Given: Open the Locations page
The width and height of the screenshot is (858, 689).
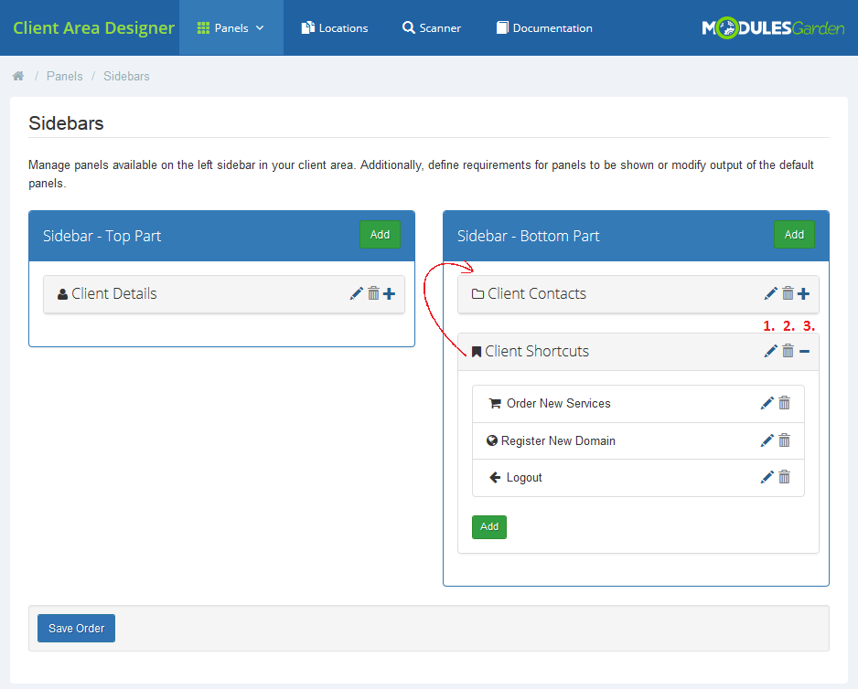Looking at the screenshot, I should (335, 28).
